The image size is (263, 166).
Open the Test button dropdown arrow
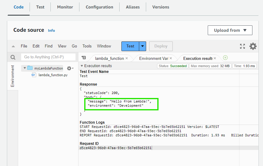click(x=143, y=46)
